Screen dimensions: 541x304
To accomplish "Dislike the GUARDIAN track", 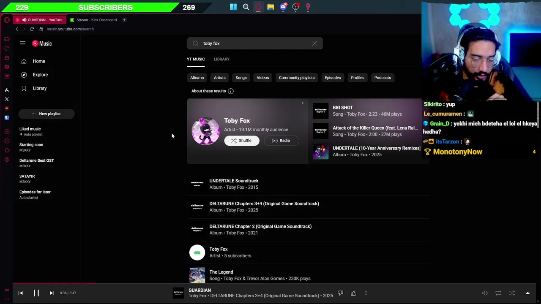I will [x=340, y=293].
